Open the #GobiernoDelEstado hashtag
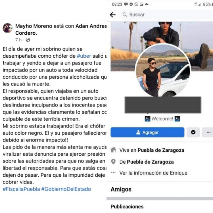 coord(66,189)
